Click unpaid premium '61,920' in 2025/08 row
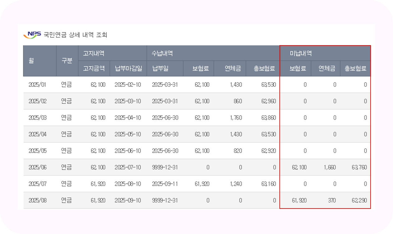 [x=299, y=200]
